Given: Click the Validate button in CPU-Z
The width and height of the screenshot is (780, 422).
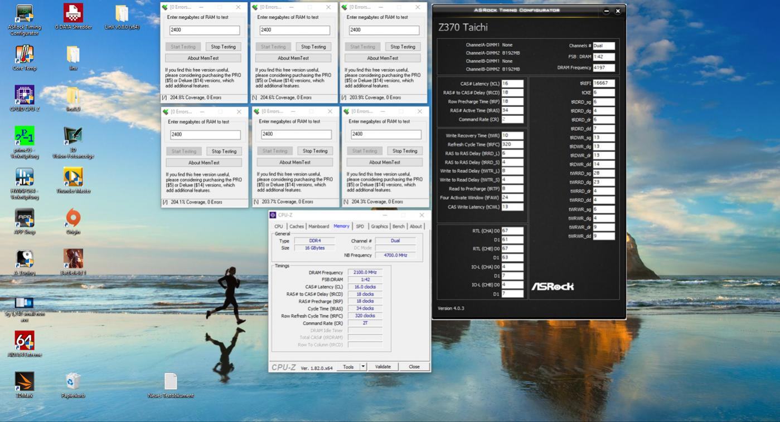Looking at the screenshot, I should (x=383, y=367).
